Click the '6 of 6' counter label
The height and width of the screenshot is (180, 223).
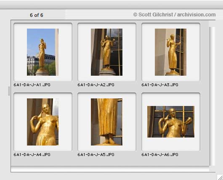click(x=37, y=15)
